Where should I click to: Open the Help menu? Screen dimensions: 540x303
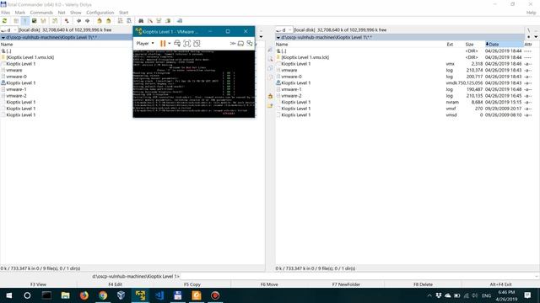[x=531, y=13]
